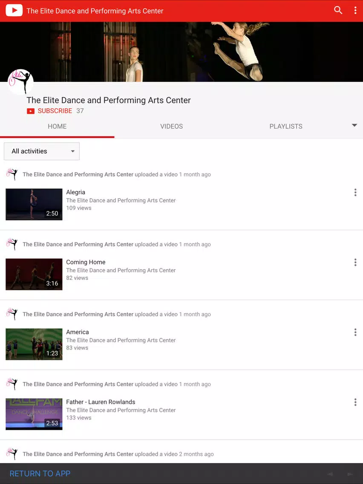
Task: Click the channel title in the red header
Action: click(x=95, y=11)
